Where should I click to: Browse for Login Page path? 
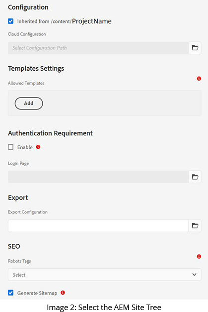coord(195,177)
